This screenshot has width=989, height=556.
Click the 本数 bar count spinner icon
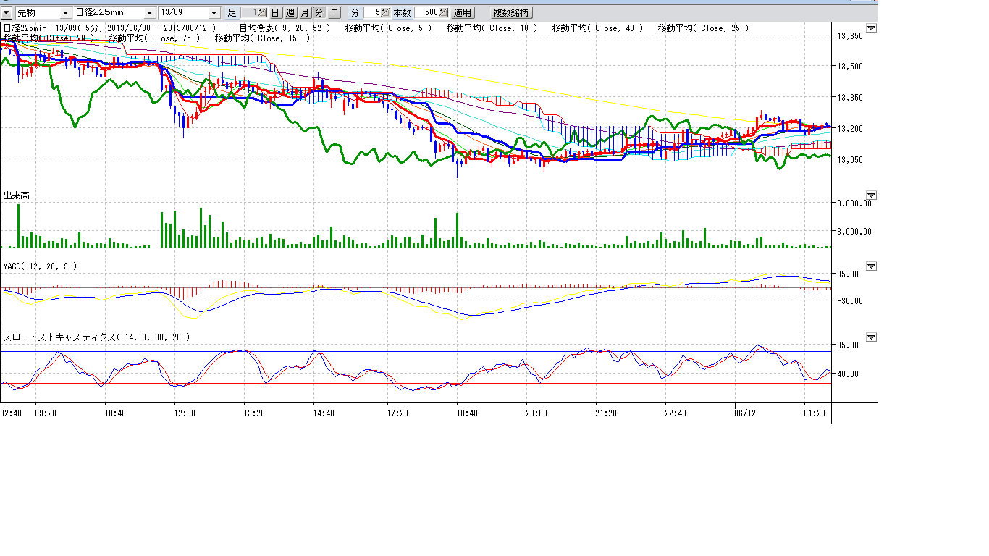pos(444,13)
